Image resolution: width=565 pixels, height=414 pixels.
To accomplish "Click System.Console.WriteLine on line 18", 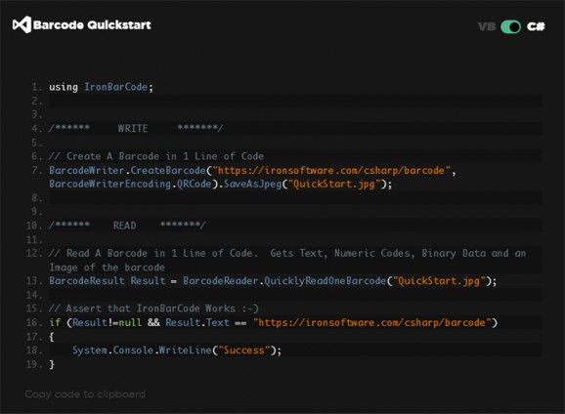I will 142,351.
